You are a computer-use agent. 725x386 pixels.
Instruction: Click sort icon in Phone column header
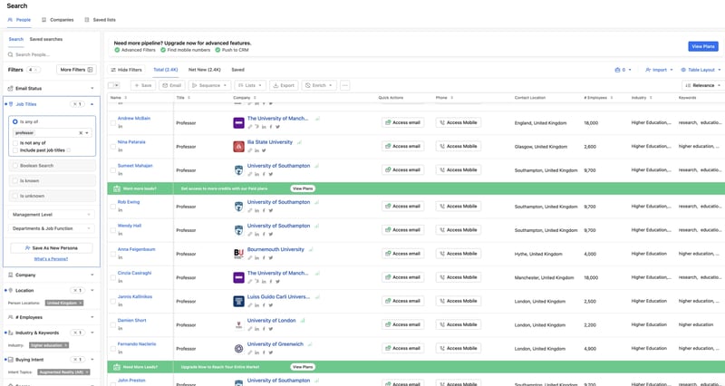(x=451, y=98)
